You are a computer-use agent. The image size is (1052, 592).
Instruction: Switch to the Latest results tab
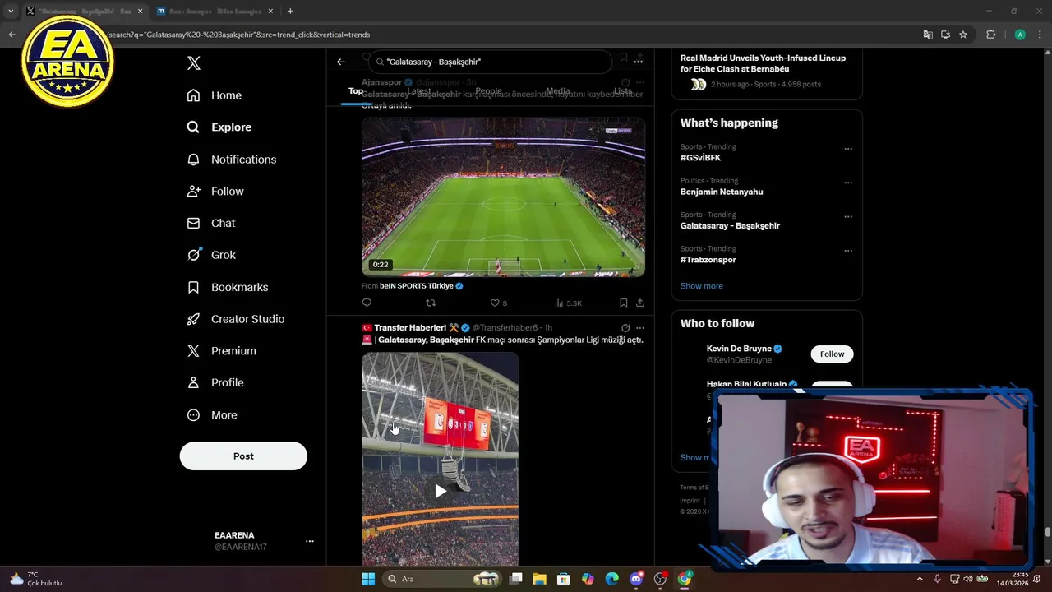419,91
